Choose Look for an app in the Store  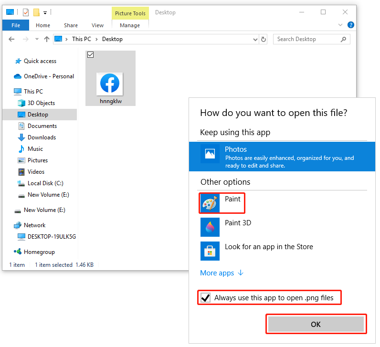(x=269, y=247)
